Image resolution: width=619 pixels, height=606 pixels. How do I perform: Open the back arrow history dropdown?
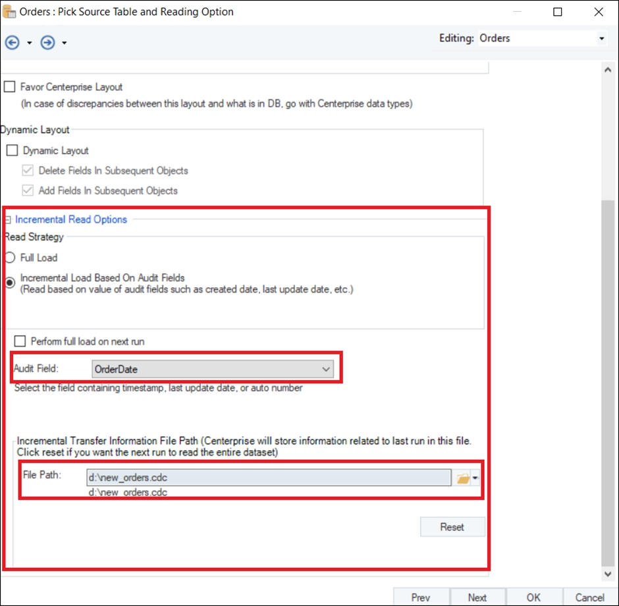29,43
